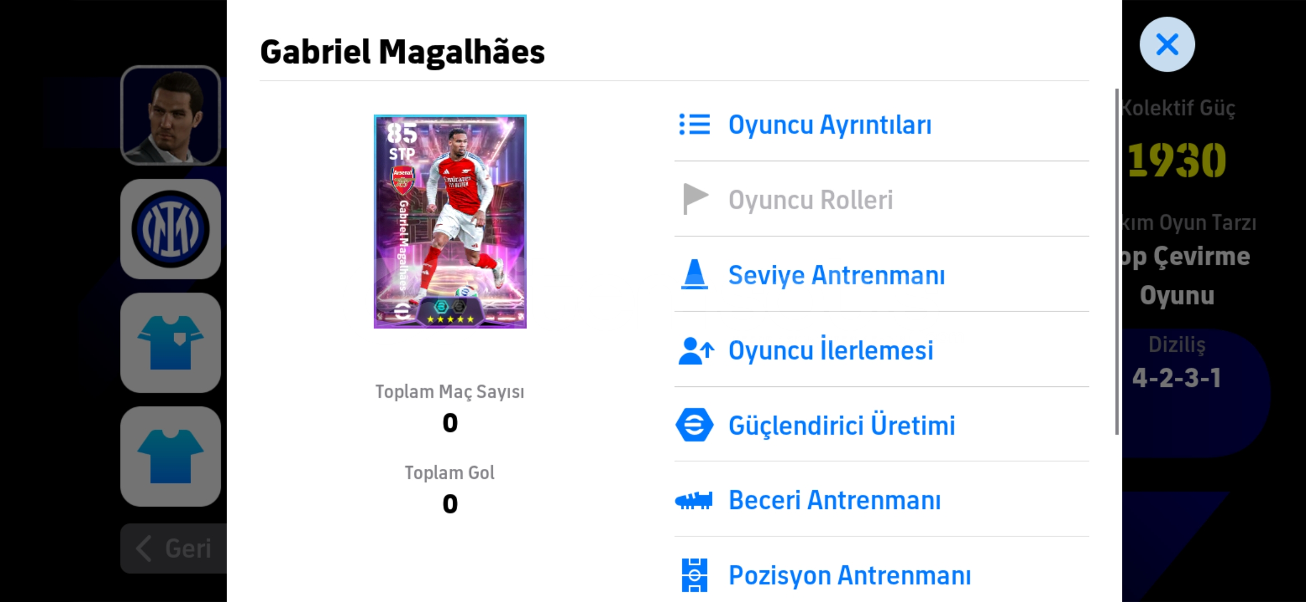Click the menu's vertical scrollbar

click(1117, 261)
